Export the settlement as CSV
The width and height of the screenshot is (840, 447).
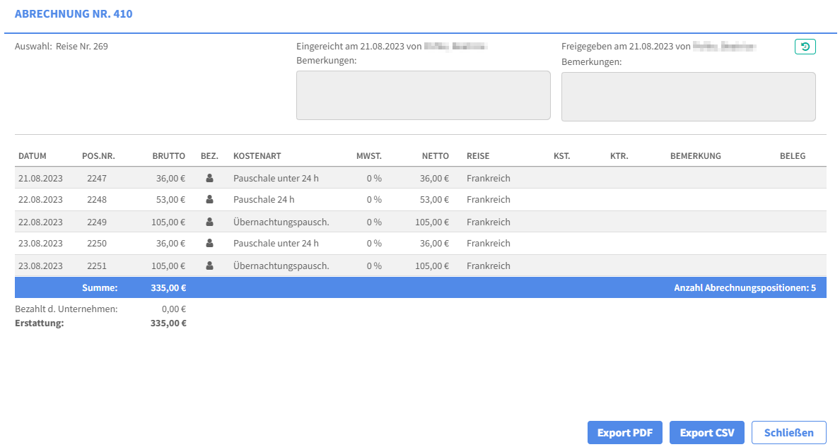pyautogui.click(x=706, y=433)
